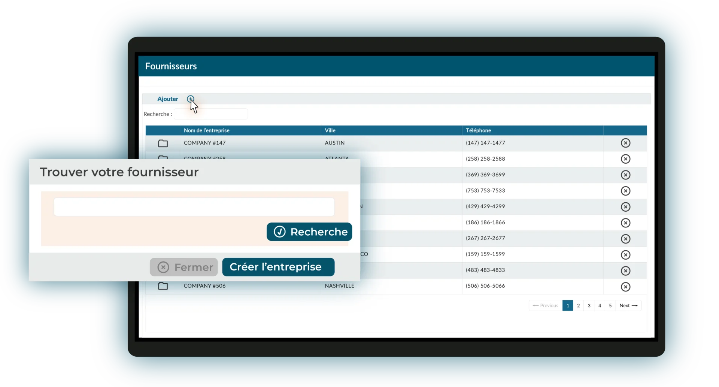Click the Recherche button in dialog
The image size is (719, 387).
click(x=309, y=232)
